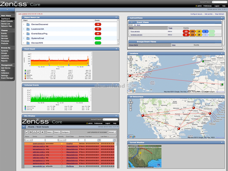The width and height of the screenshot is (228, 171).
Task: Click the /Systems/Email folder icon
Action: [x=28, y=38]
